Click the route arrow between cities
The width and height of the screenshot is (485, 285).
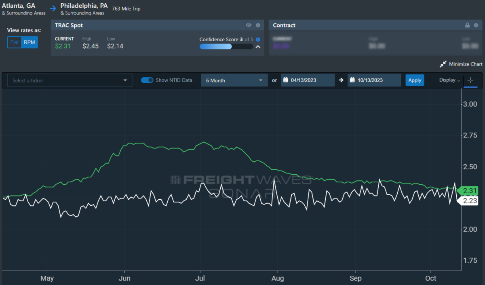[x=53, y=8]
